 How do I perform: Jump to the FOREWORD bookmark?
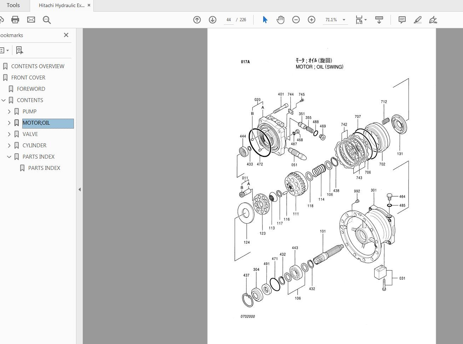(31, 89)
